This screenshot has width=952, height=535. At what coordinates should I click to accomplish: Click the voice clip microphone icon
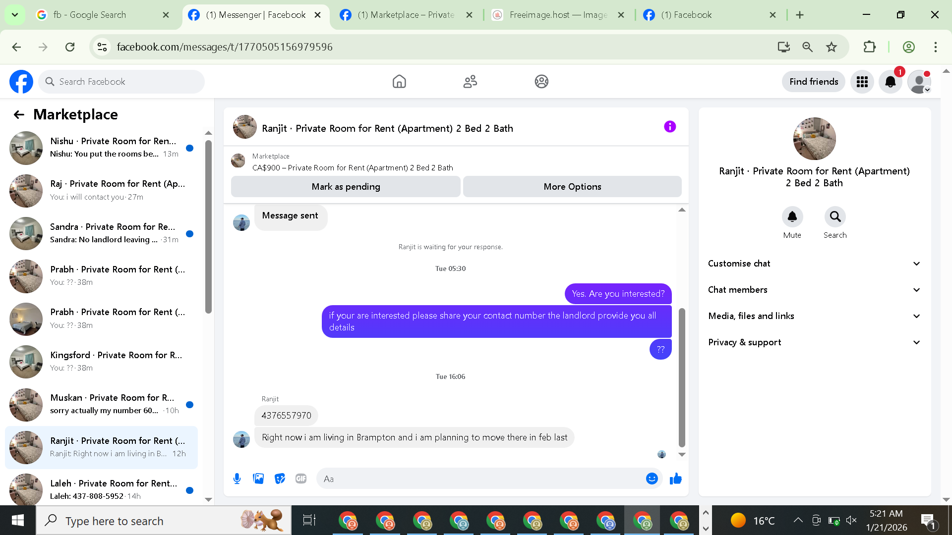click(x=237, y=479)
